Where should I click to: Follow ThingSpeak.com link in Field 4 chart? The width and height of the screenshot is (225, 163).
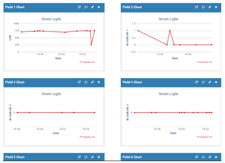pyautogui.click(x=204, y=137)
